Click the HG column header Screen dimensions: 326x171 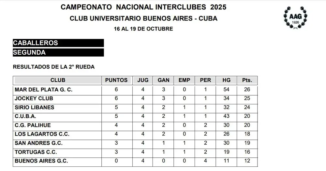tap(226, 80)
